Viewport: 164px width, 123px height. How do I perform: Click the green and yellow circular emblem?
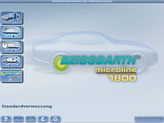point(61,64)
